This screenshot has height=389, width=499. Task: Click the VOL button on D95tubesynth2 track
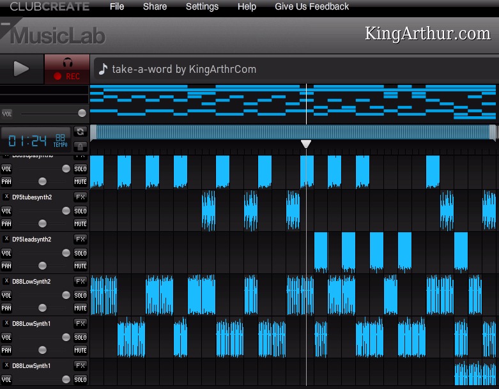[6, 211]
